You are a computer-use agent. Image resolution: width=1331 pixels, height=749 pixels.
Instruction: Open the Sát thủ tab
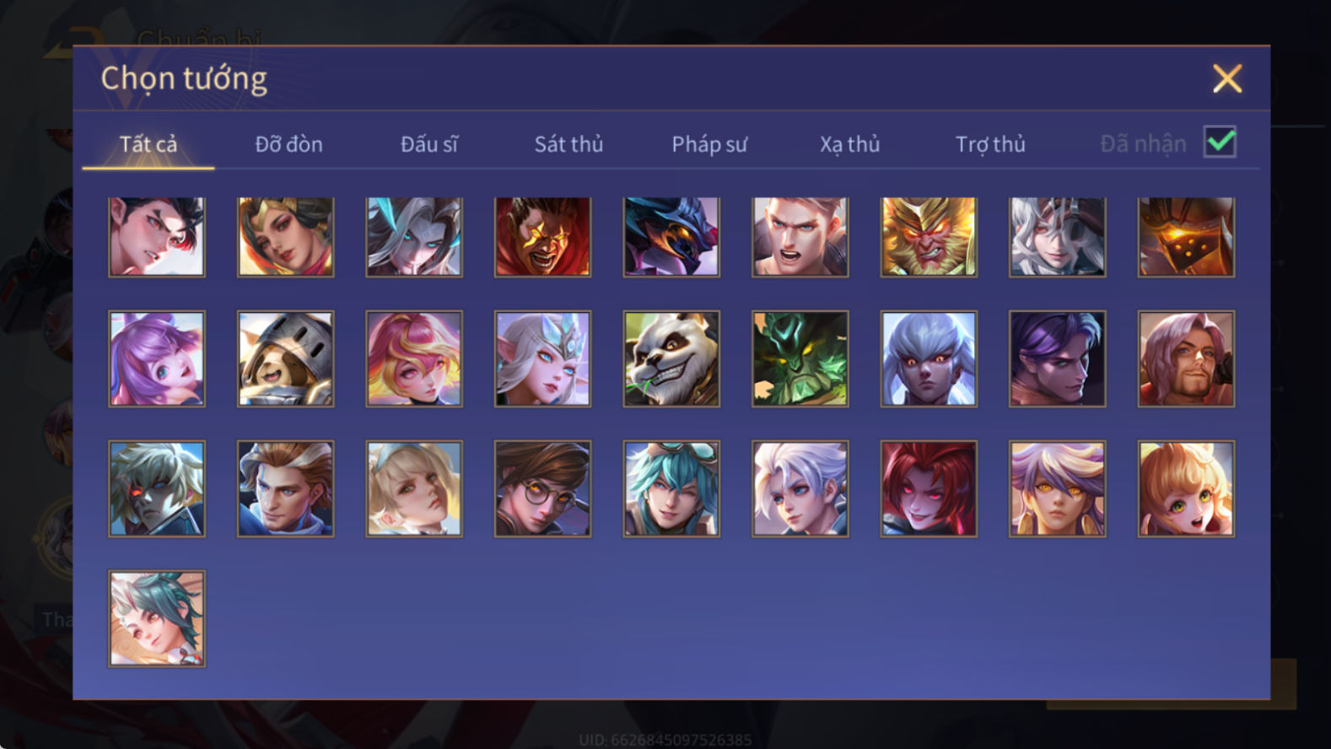569,144
